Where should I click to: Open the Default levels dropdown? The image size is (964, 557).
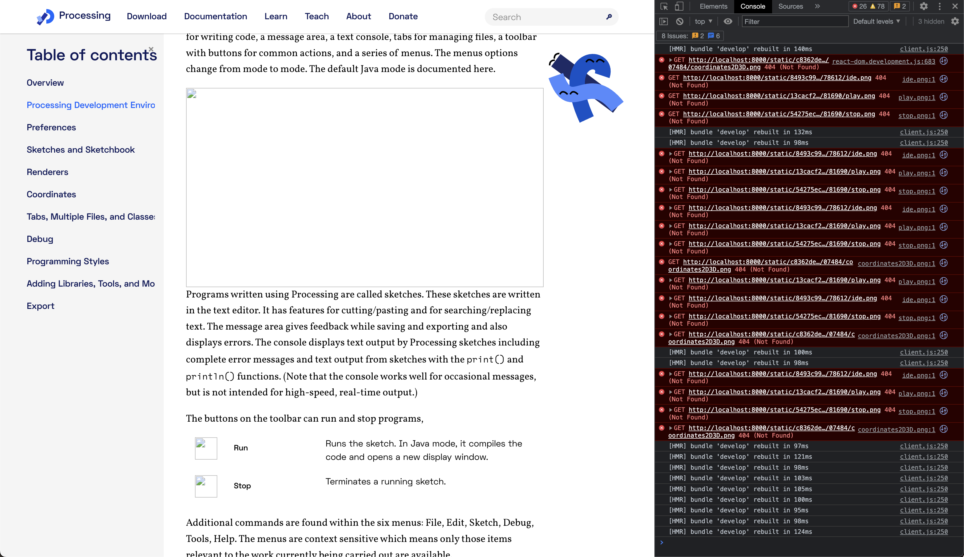click(876, 21)
